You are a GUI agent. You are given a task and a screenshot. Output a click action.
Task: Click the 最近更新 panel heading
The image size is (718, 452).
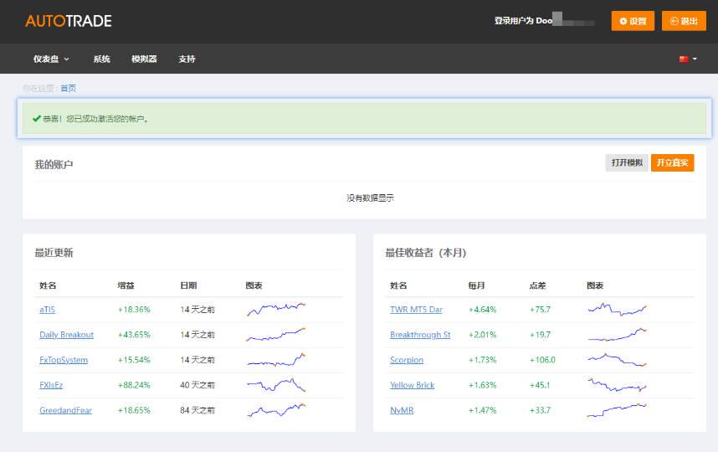coord(54,253)
